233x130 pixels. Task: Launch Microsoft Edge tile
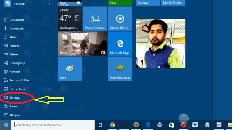coord(120,44)
